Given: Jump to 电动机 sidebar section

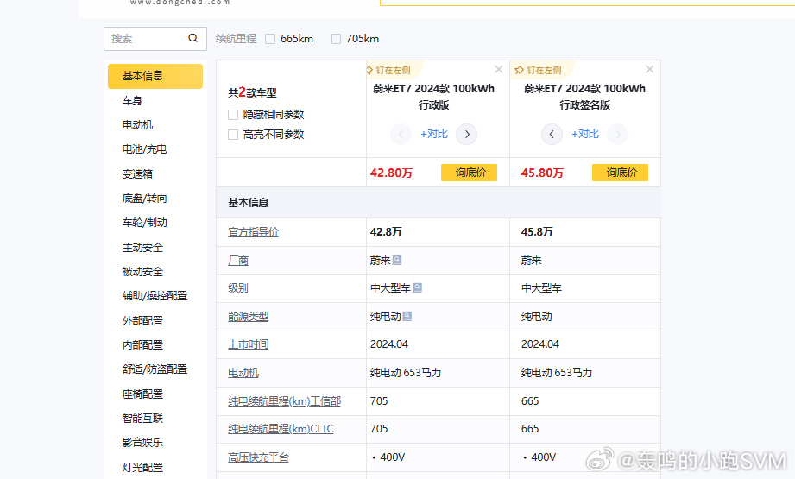Looking at the screenshot, I should pos(137,124).
